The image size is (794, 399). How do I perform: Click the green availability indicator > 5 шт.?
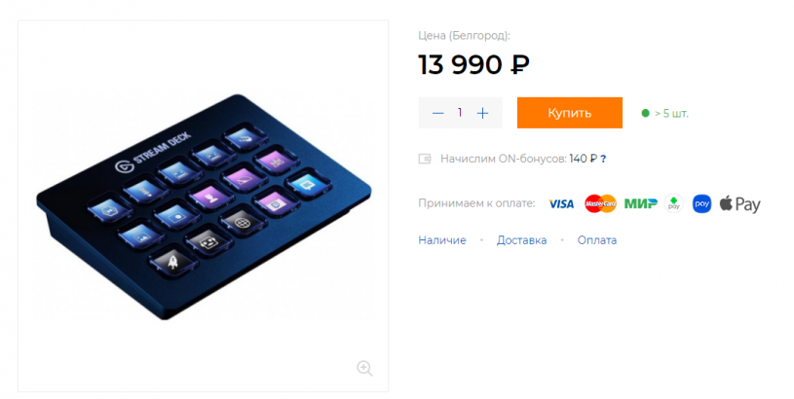664,113
